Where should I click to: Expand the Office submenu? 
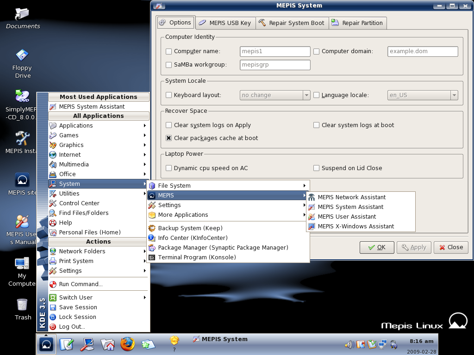(x=99, y=174)
